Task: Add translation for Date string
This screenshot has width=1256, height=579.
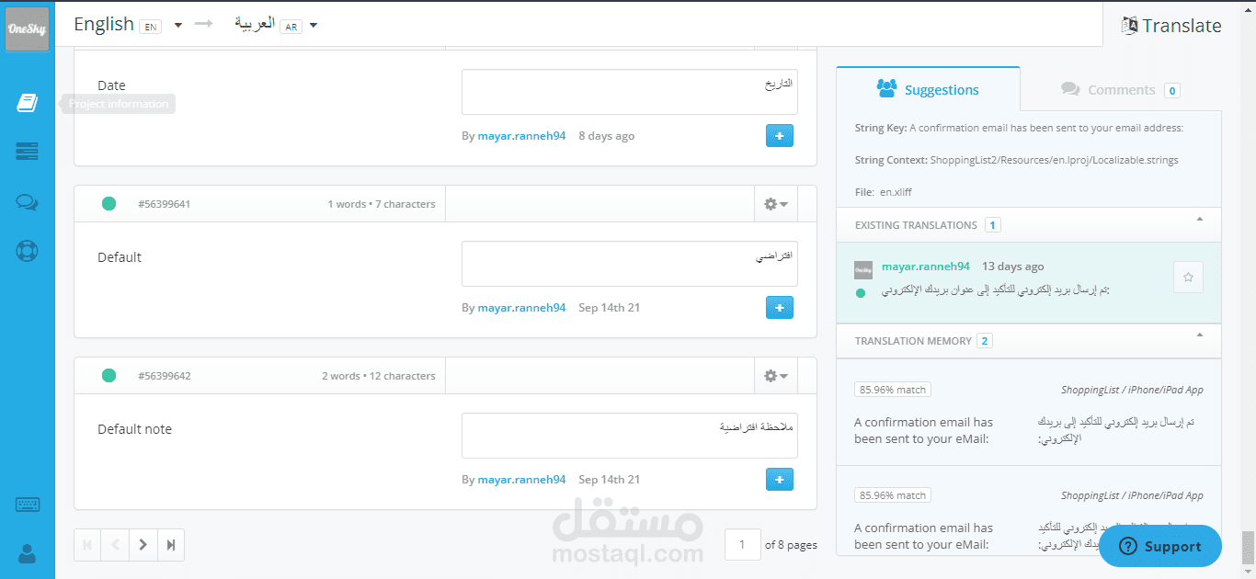Action: tap(779, 136)
